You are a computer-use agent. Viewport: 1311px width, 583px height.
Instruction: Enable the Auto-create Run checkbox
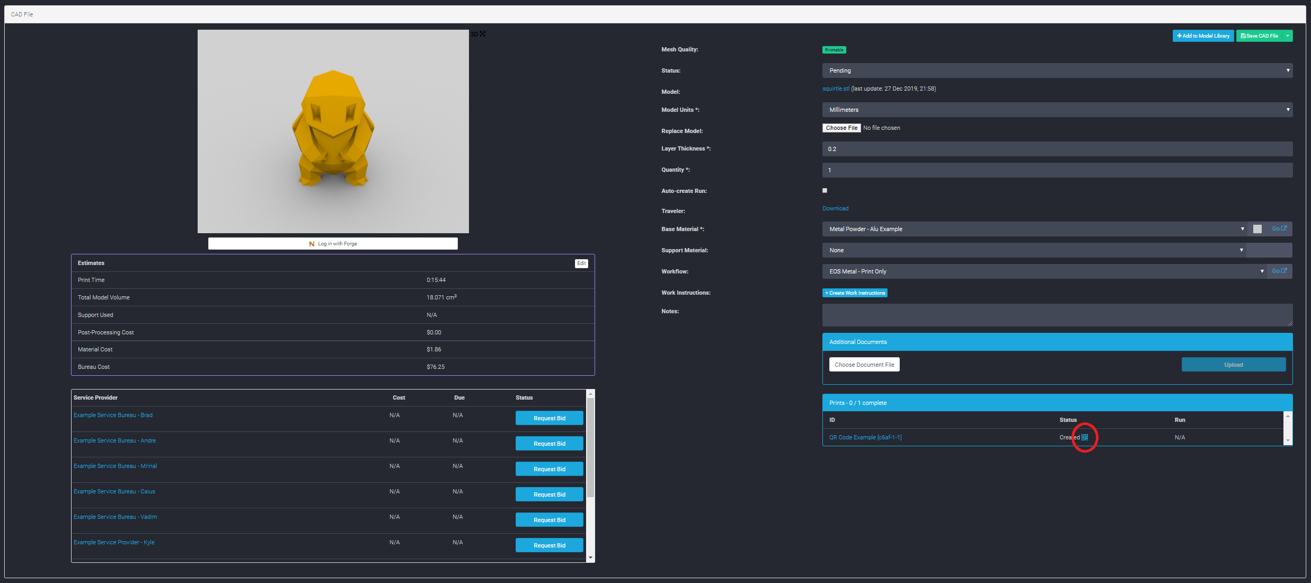(825, 190)
